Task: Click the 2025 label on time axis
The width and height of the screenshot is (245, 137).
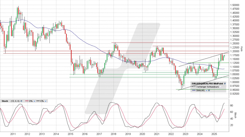Action: (214, 134)
